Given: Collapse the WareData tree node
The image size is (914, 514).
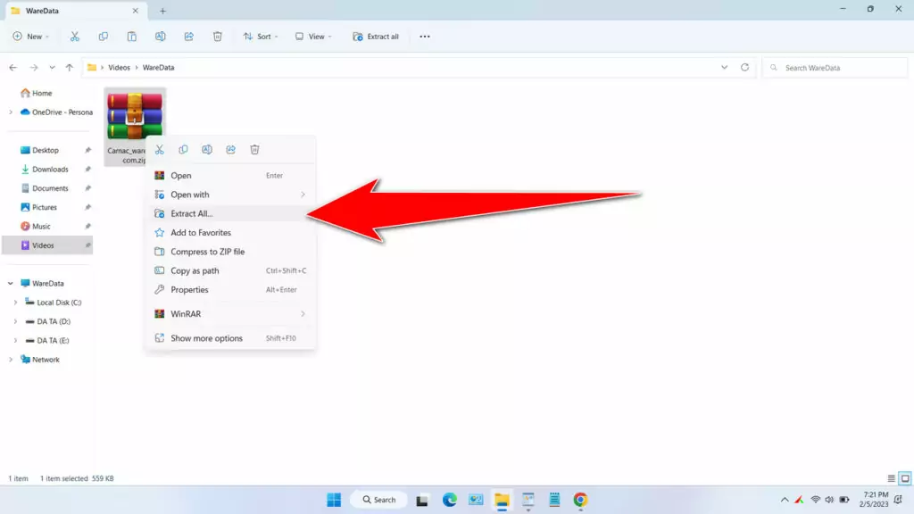Looking at the screenshot, I should point(11,283).
